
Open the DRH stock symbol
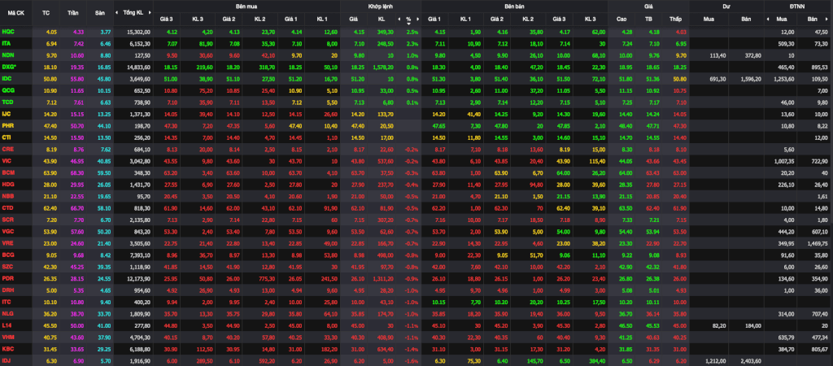pyautogui.click(x=8, y=290)
